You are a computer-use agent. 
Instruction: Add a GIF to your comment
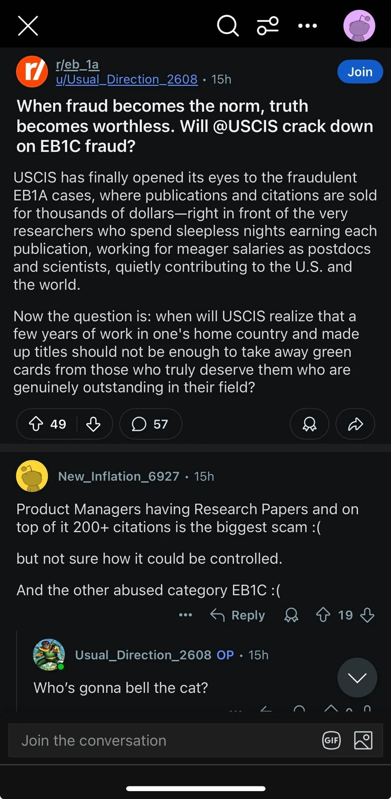[x=331, y=741]
